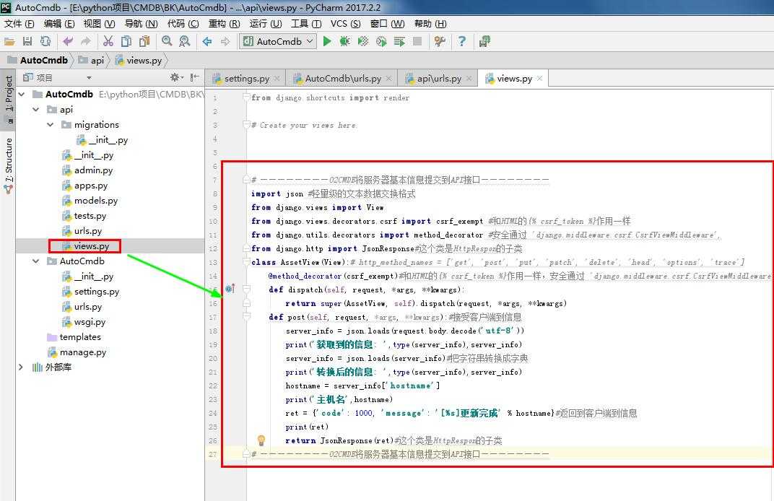774x501 pixels.
Task: Toggle the 2: Structure side tool window
Action: [x=9, y=166]
